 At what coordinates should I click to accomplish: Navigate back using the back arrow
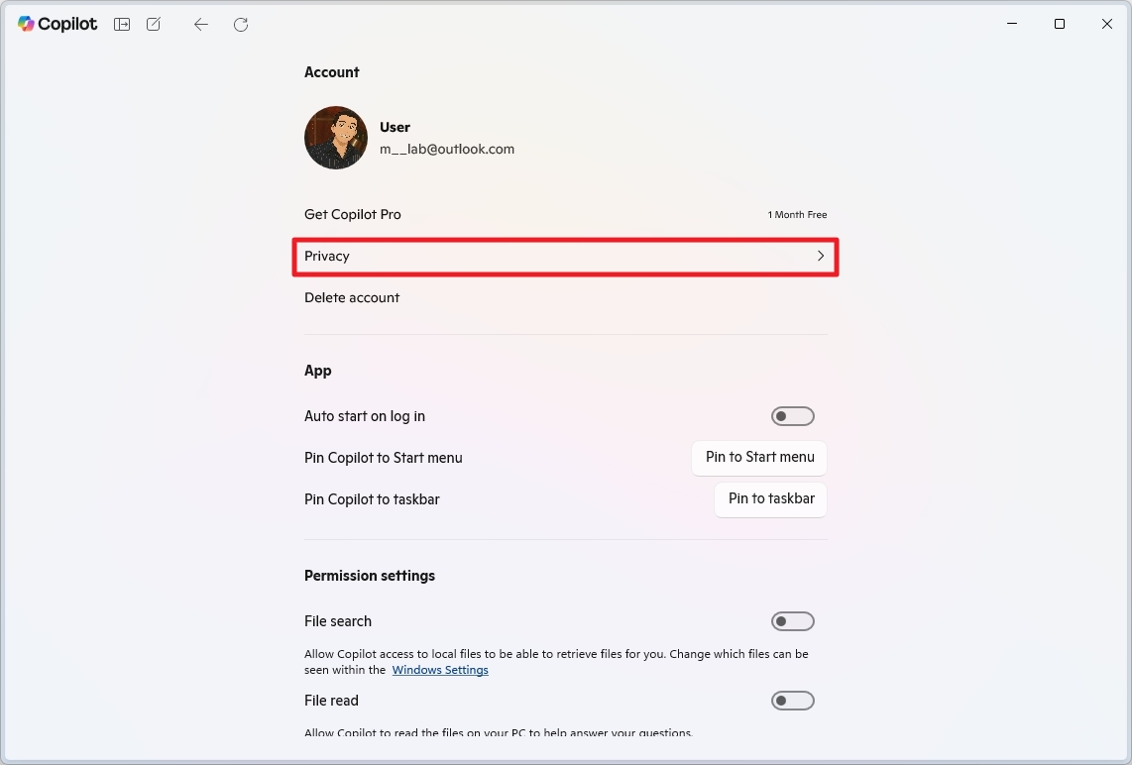[200, 24]
